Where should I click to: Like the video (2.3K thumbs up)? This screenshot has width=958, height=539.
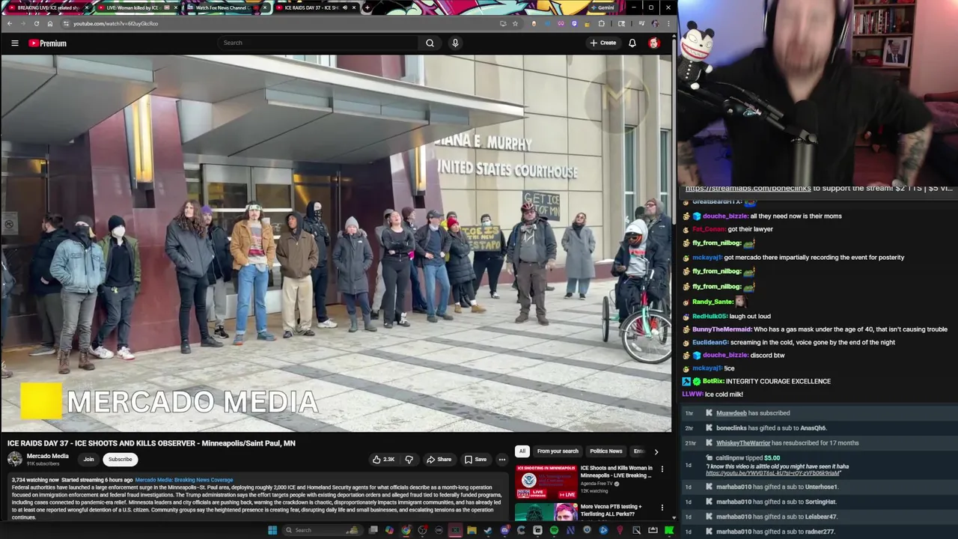(384, 460)
